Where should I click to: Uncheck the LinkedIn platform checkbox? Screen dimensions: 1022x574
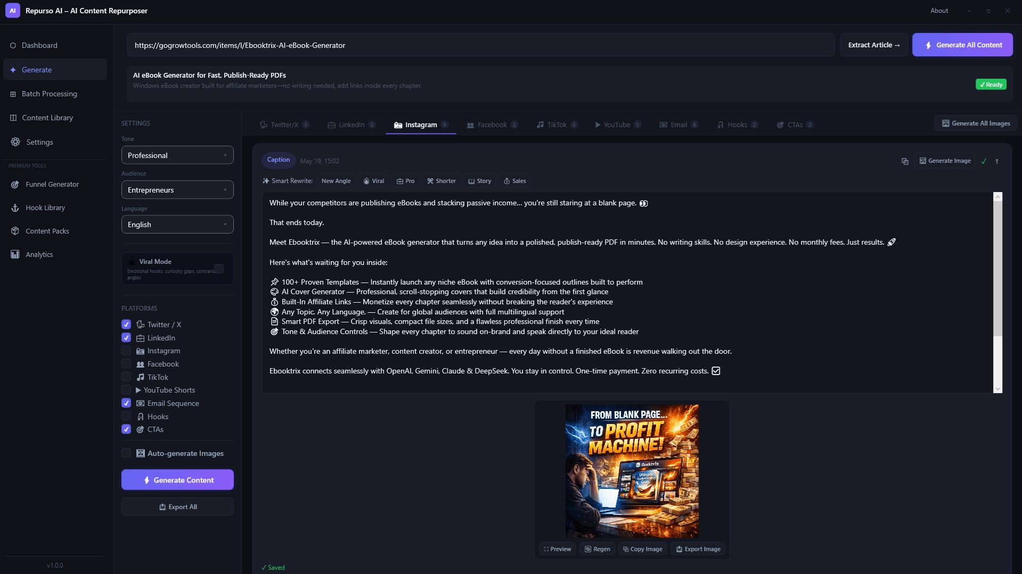tap(126, 338)
